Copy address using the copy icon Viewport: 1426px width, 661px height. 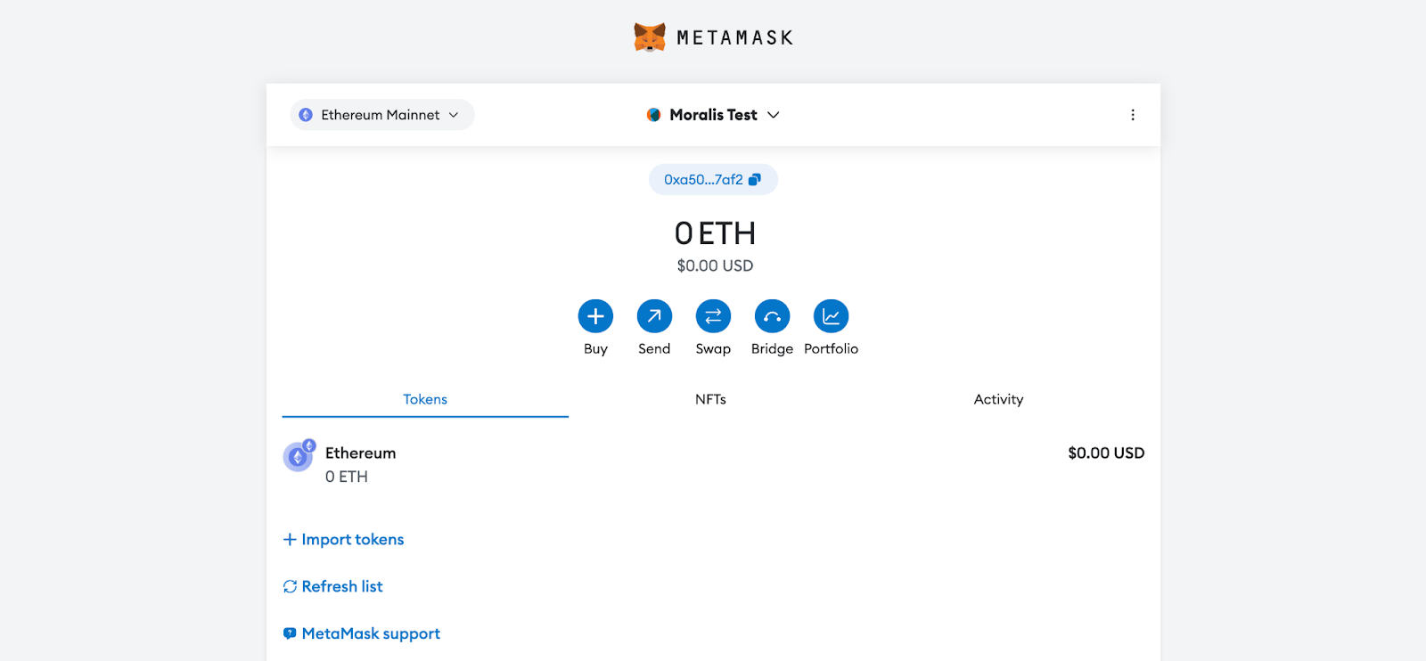coord(755,180)
